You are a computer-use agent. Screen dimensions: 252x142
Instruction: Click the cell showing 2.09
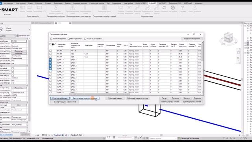pyautogui.click(x=183, y=51)
